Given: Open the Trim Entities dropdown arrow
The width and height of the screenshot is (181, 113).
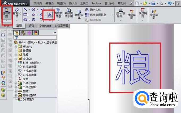Looking at the screenshot, I should (x=58, y=21).
